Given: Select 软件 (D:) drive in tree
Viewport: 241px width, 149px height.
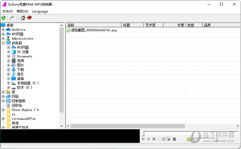Looking at the screenshot, I should tap(25, 87).
